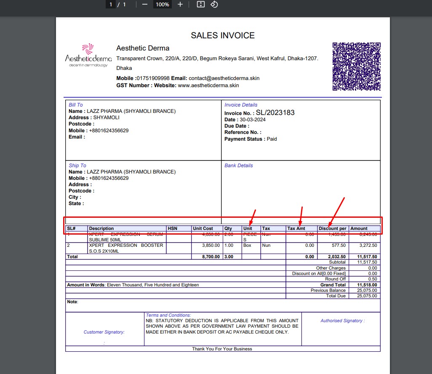The width and height of the screenshot is (432, 374).
Task: Click the Round Off value 0.50
Action: pyautogui.click(x=373, y=279)
